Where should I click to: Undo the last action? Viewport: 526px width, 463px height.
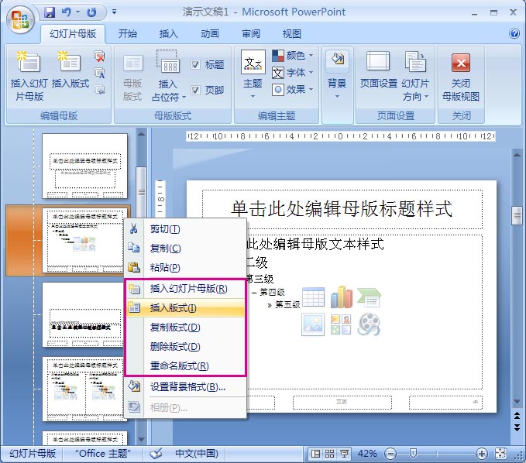67,12
